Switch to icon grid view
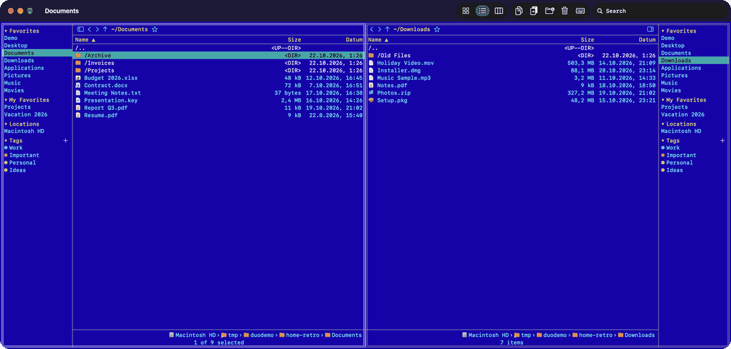Image resolution: width=731 pixels, height=349 pixels. [465, 11]
